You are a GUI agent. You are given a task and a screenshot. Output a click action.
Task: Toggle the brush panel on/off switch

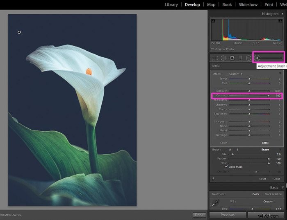[x=213, y=179]
